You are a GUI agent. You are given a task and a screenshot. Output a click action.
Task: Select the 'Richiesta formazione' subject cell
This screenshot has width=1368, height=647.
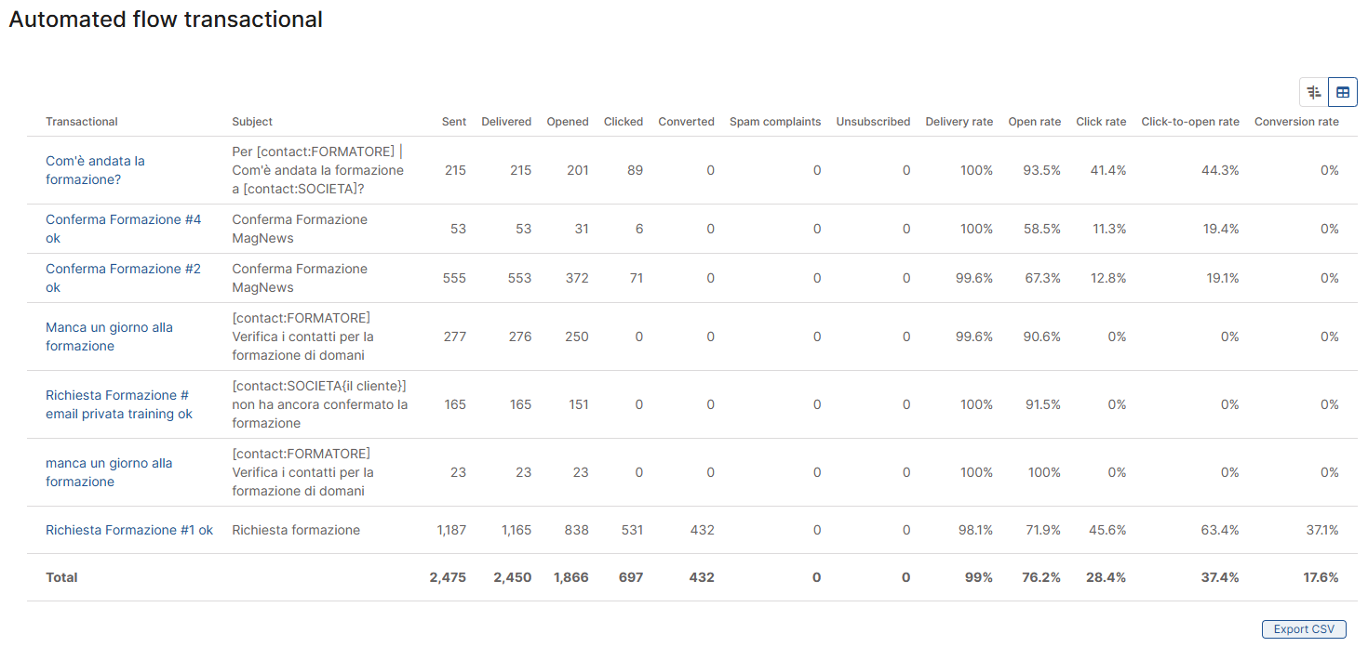[296, 530]
